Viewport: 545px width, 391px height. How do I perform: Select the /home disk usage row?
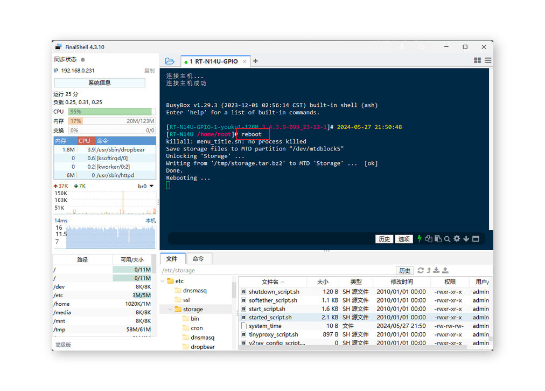pos(102,304)
